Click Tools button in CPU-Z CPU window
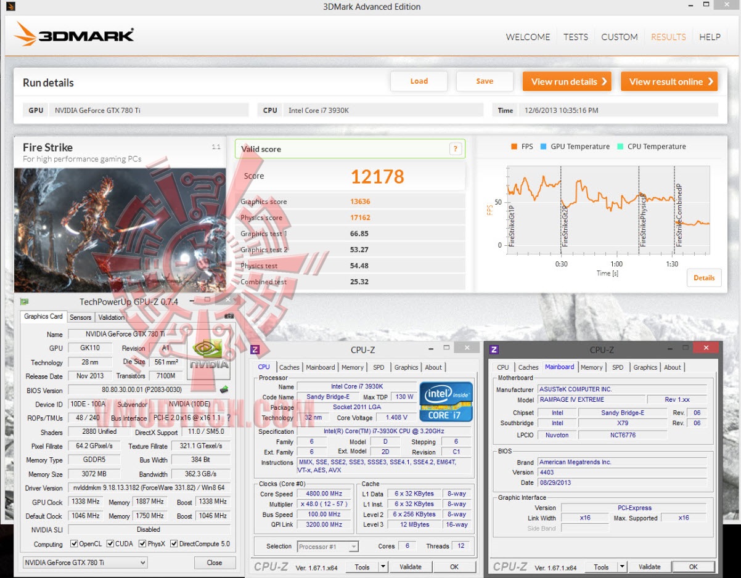The width and height of the screenshot is (741, 578). (362, 567)
